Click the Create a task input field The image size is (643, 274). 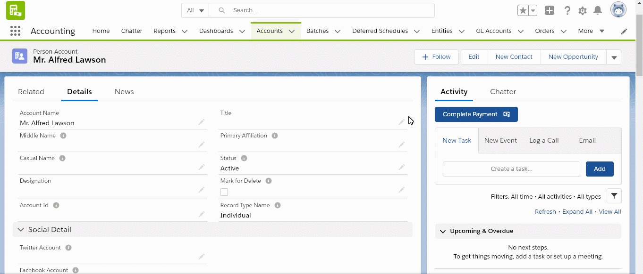tap(511, 169)
